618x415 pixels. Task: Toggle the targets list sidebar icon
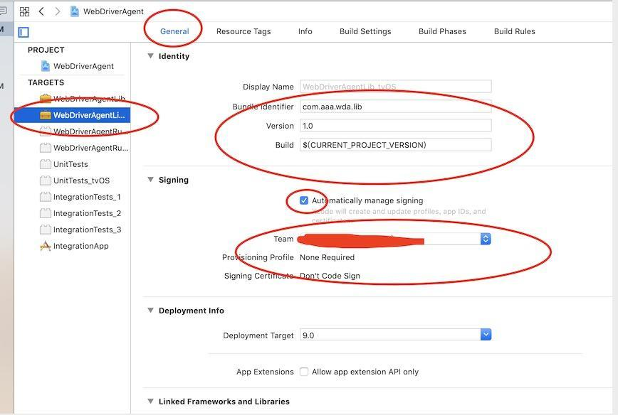coord(23,32)
